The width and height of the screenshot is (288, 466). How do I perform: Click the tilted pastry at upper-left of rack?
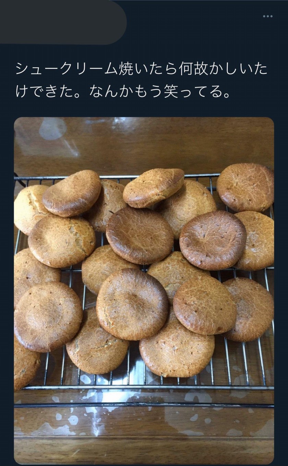point(72,193)
